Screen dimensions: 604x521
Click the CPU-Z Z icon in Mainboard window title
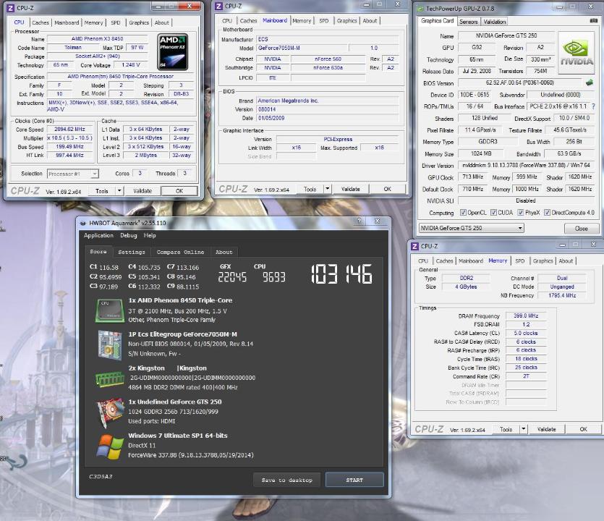pyautogui.click(x=218, y=6)
